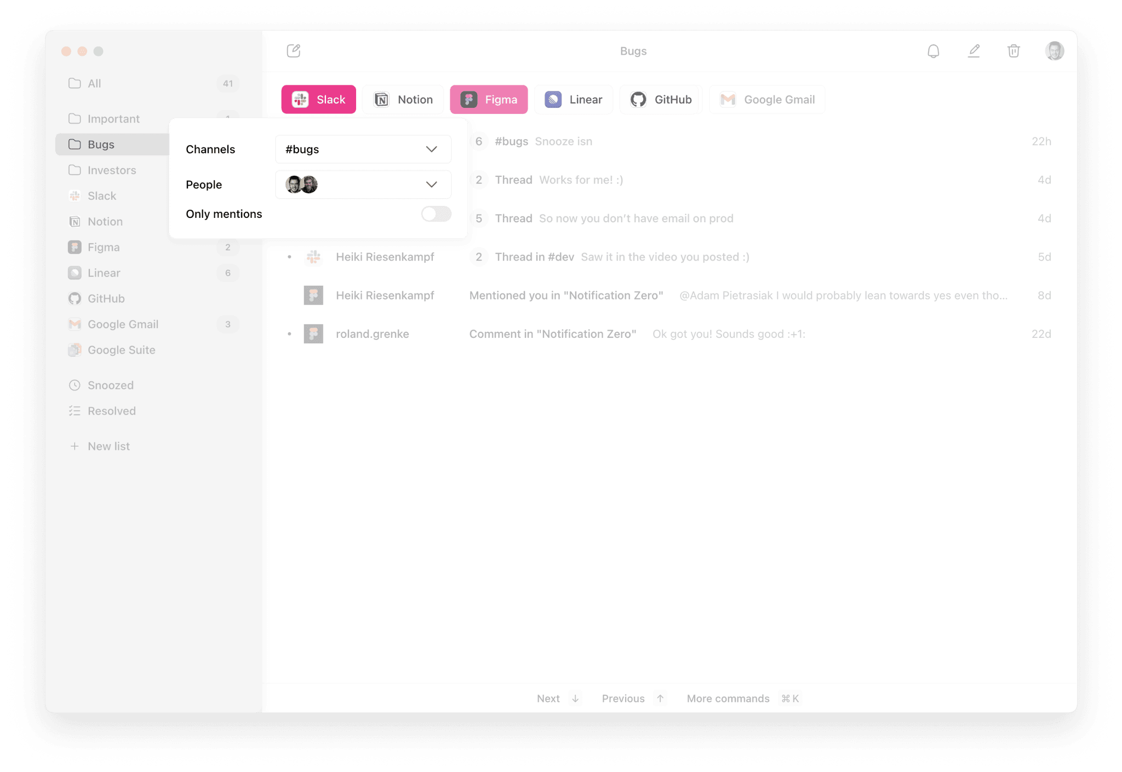Open Snoozed clock icon in sidebar
Screen dimensions: 1122x772
point(75,385)
